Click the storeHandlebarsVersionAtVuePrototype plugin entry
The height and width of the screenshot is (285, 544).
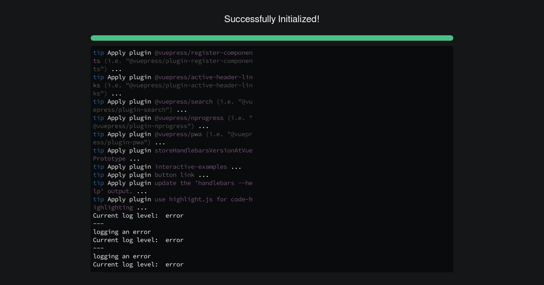(x=204, y=151)
